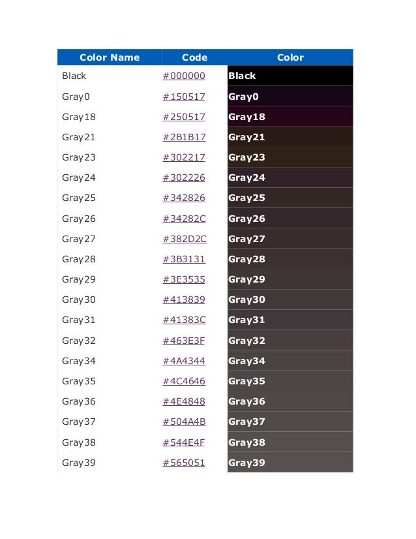Image resolution: width=416 pixels, height=539 pixels.
Task: Select the Gray37 color swatch
Action: [x=290, y=422]
